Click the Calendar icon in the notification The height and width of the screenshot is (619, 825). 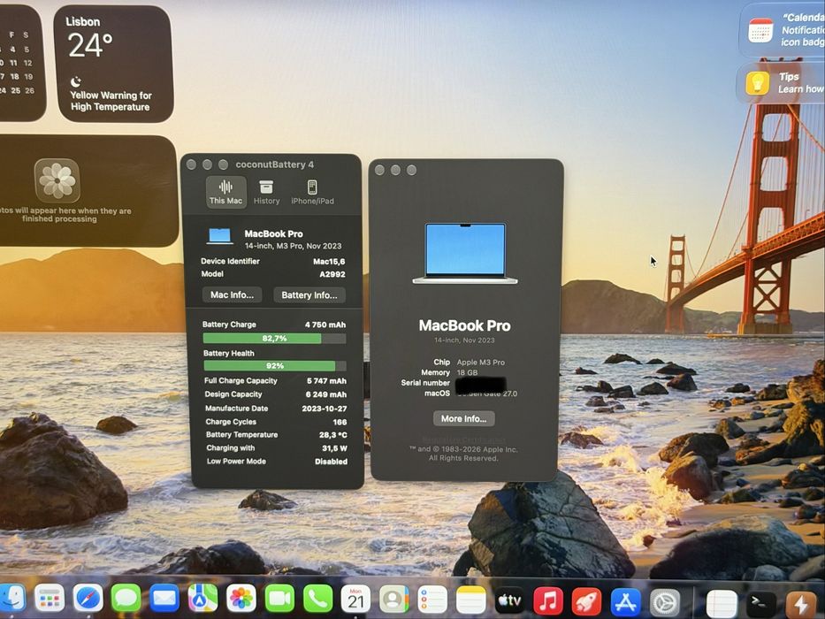pos(760,30)
